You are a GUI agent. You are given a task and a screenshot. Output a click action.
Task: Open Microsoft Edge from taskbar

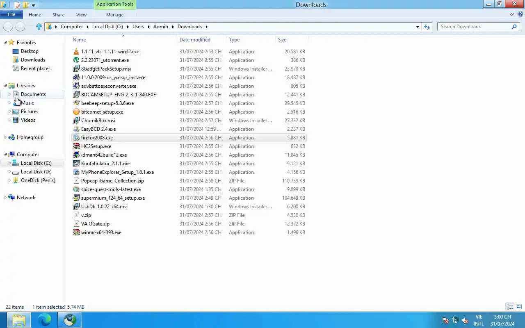point(44,320)
